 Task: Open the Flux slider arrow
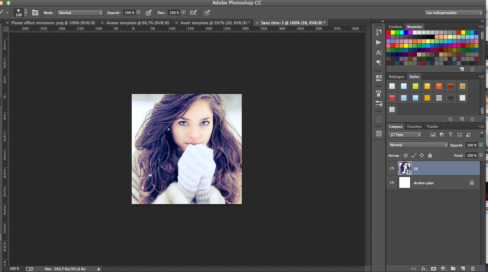click(x=183, y=12)
